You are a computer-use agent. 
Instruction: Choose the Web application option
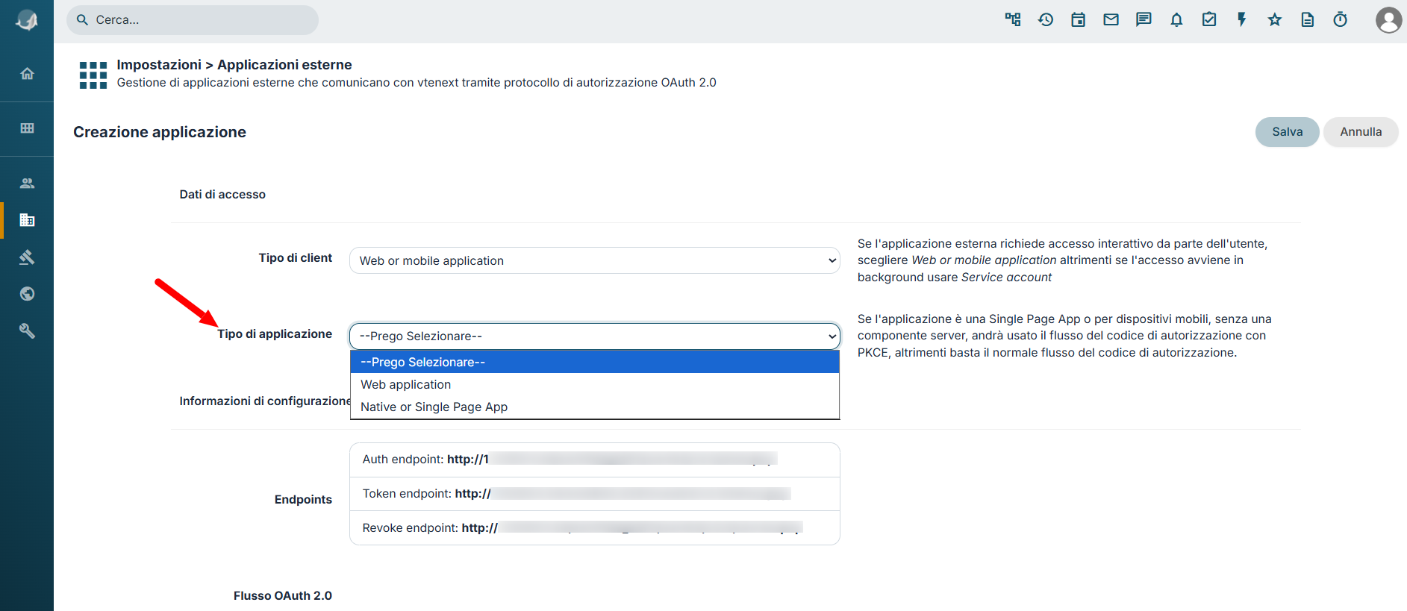[595, 384]
